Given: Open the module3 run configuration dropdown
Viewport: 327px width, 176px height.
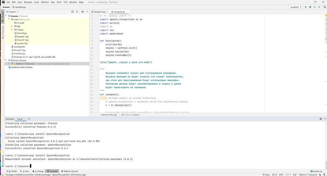Looking at the screenshot, I should point(295,7).
